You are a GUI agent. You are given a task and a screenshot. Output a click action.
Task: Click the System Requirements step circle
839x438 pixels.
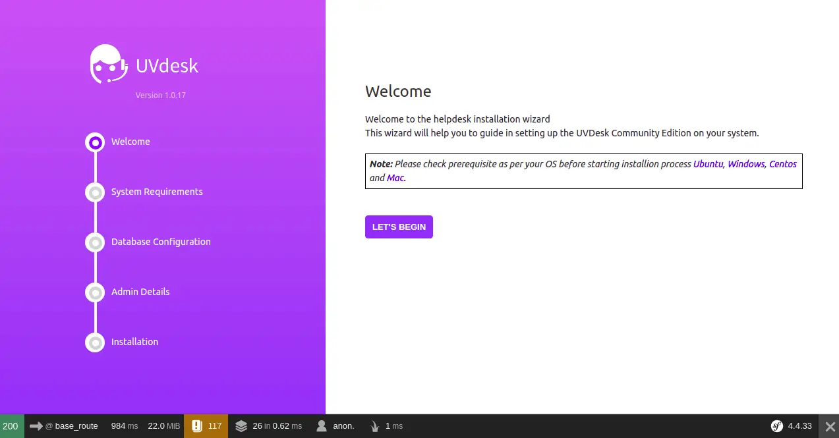96,192
